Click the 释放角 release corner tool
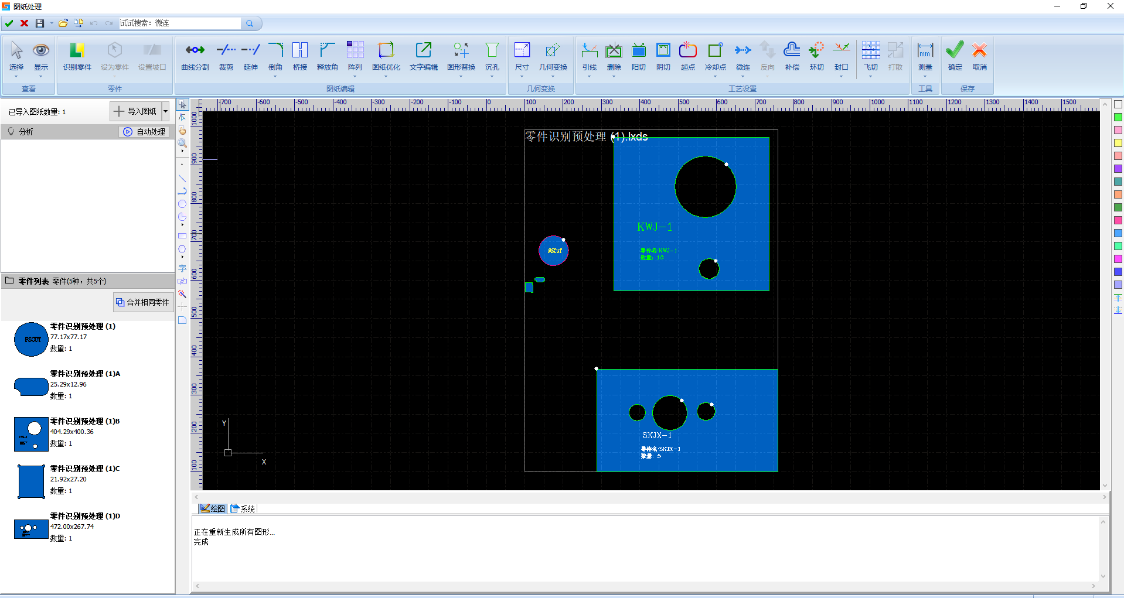The image size is (1124, 598). coord(327,56)
